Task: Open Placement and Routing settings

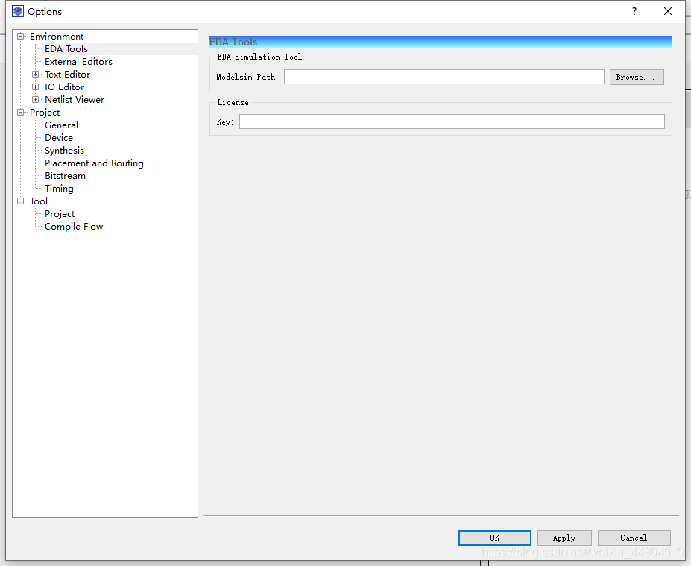Action: [x=94, y=163]
